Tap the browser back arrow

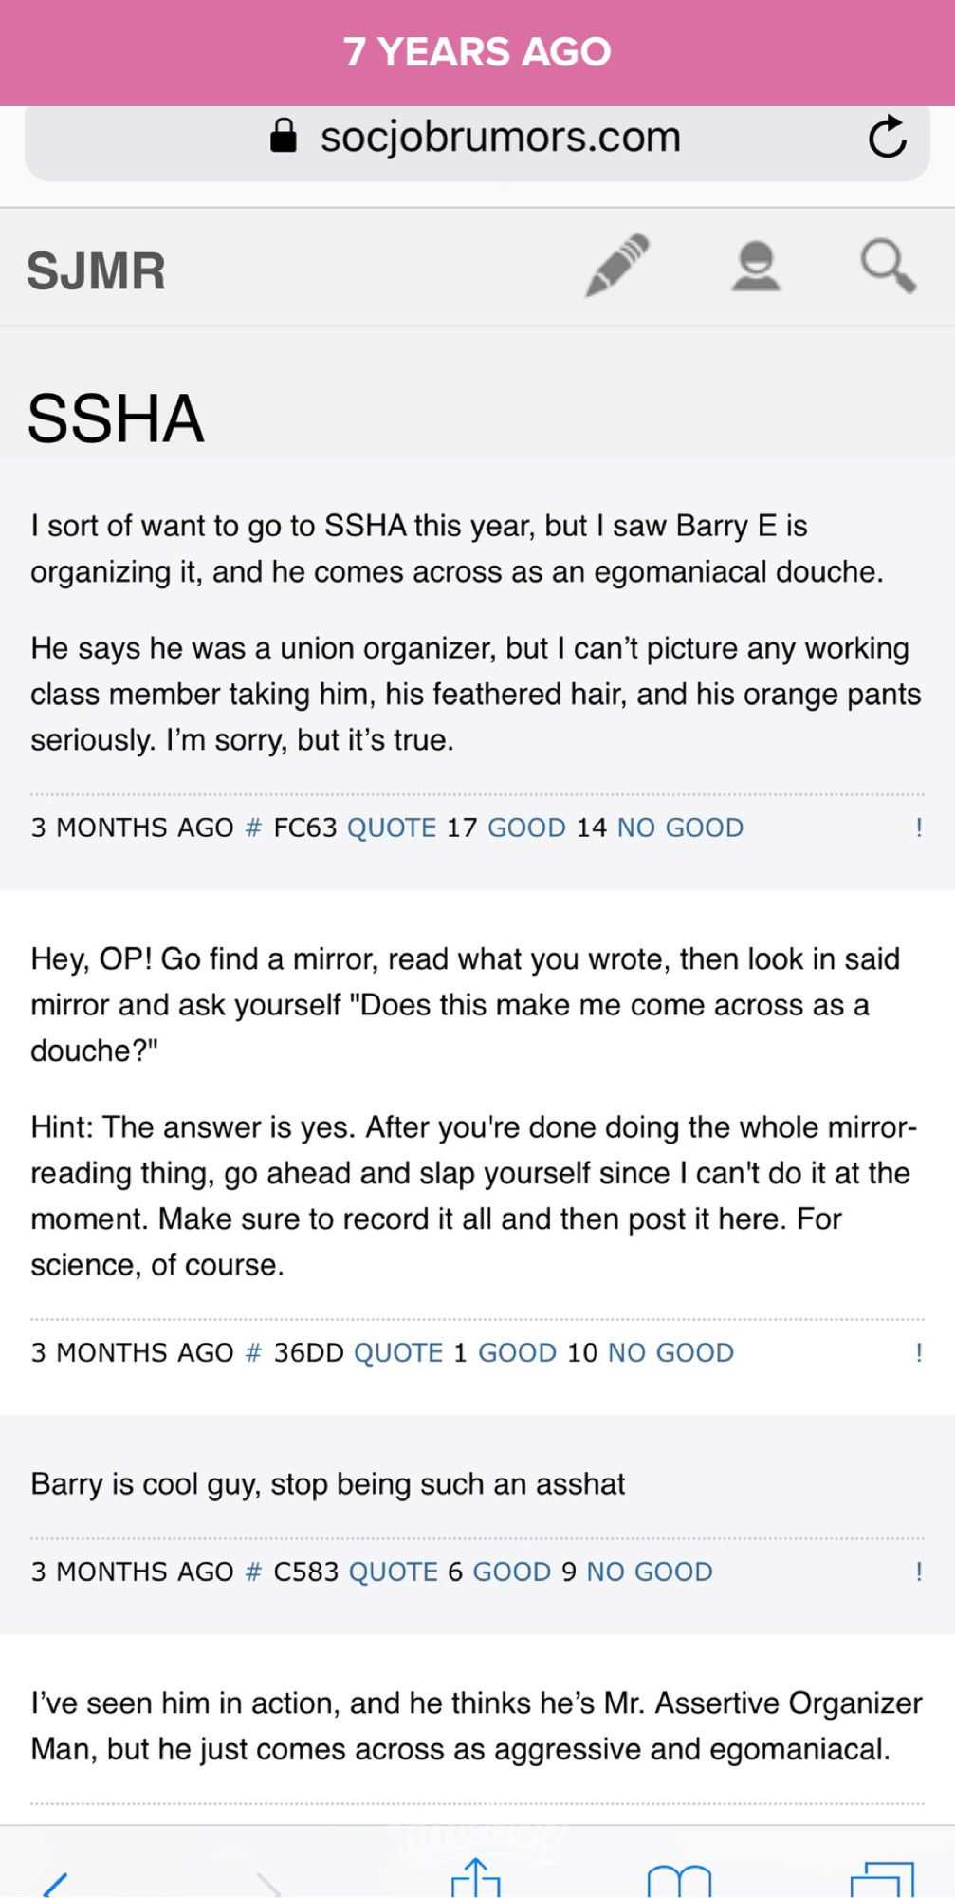coord(55,1884)
